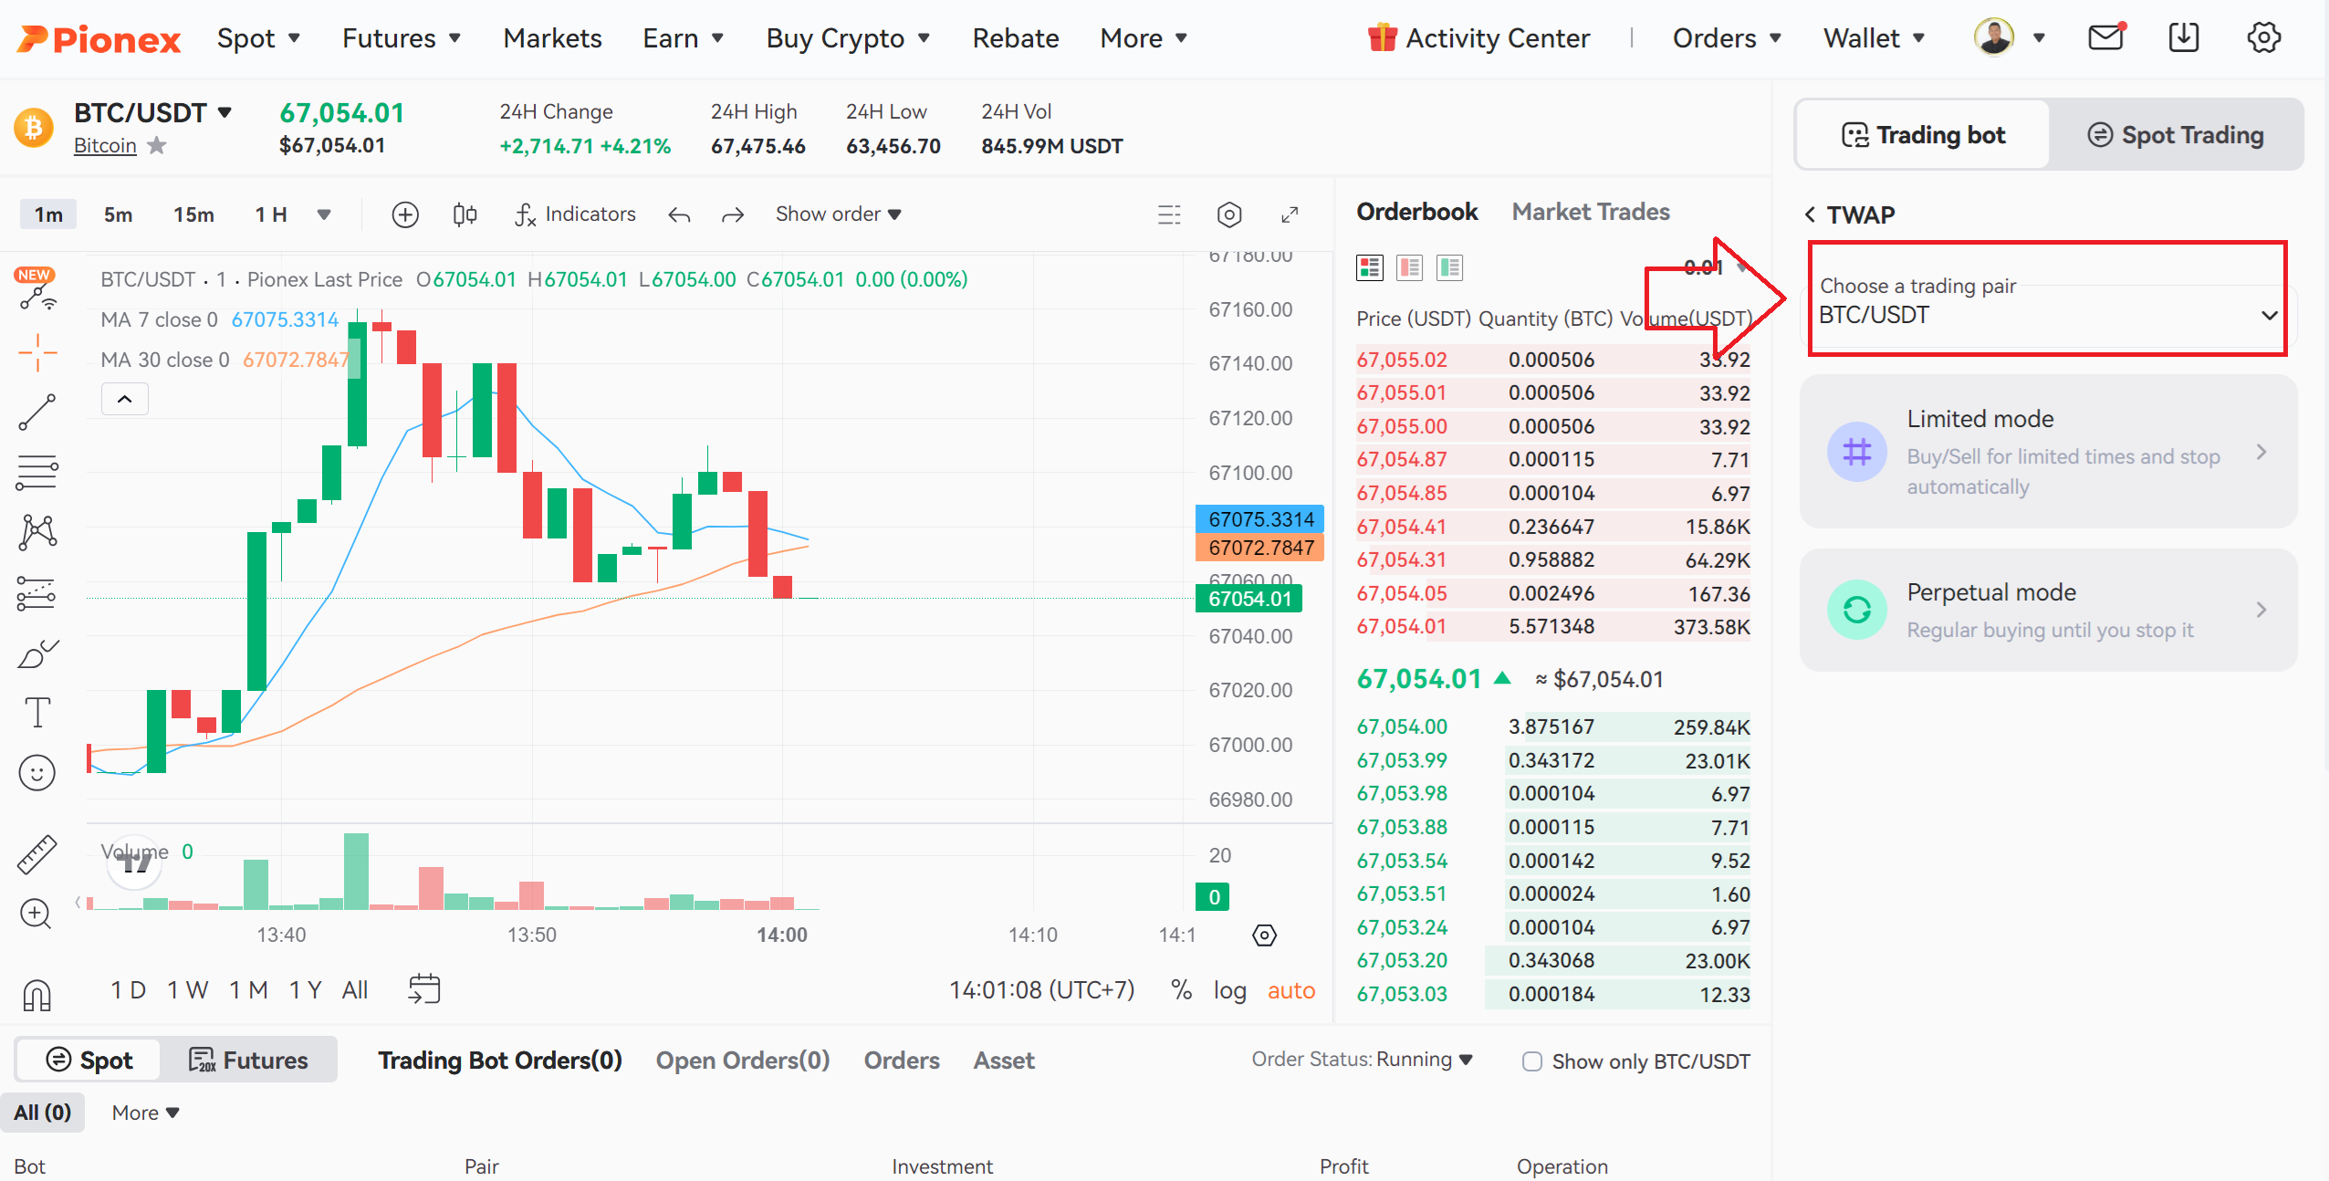Screen dimensions: 2329x1181
Task: Open the settings gear in header
Action: (2264, 37)
